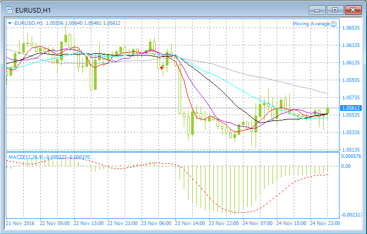Expand the EURUSD,H1 dropdown triangle
367x234 pixels.
pyautogui.click(x=10, y=23)
